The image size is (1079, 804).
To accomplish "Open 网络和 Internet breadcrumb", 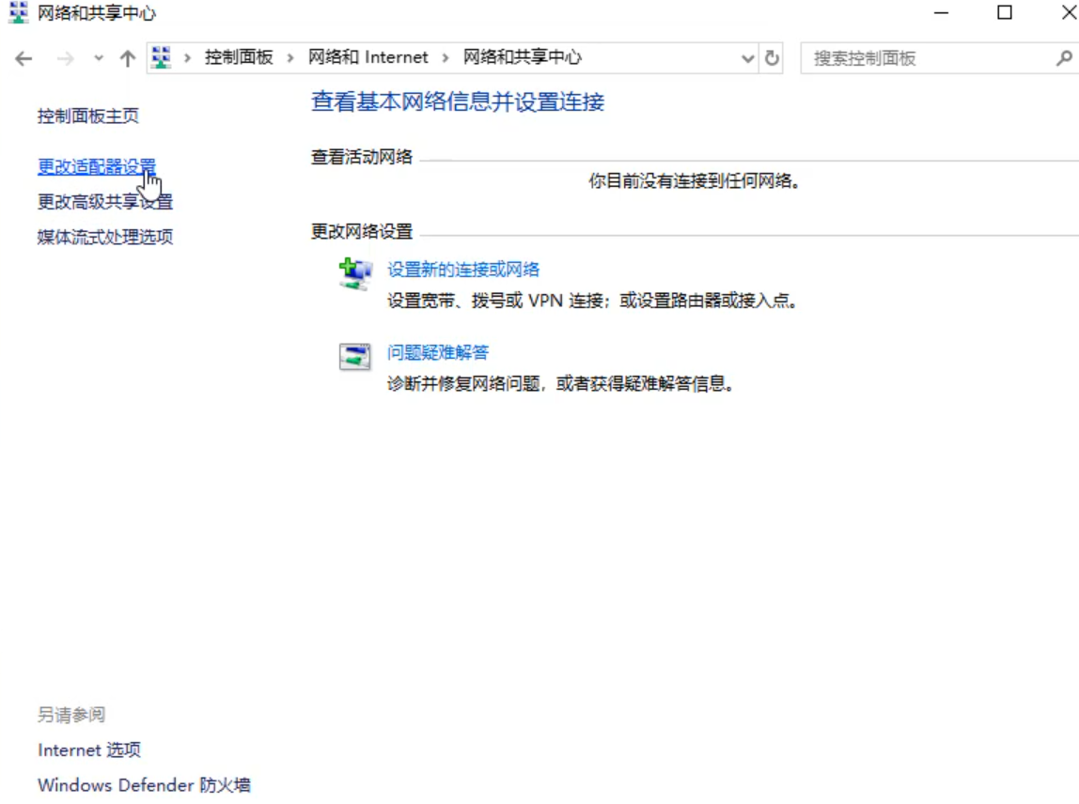I will (368, 57).
